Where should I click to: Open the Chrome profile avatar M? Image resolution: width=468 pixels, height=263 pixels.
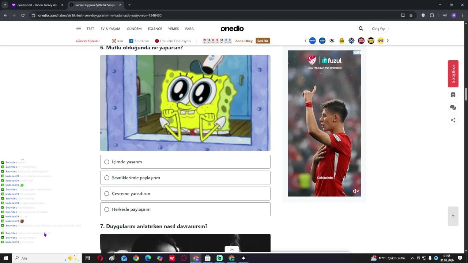(454, 15)
